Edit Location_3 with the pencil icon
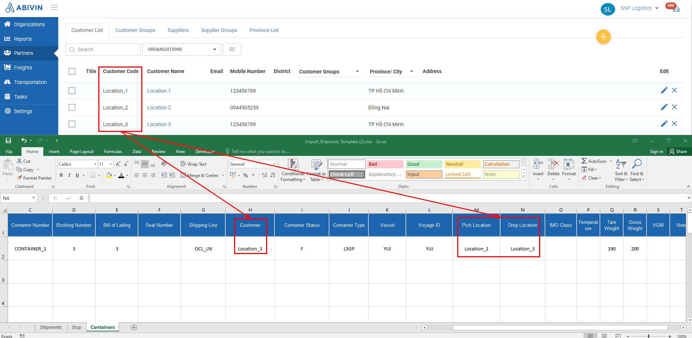Viewport: 692px width, 338px height. coord(664,124)
